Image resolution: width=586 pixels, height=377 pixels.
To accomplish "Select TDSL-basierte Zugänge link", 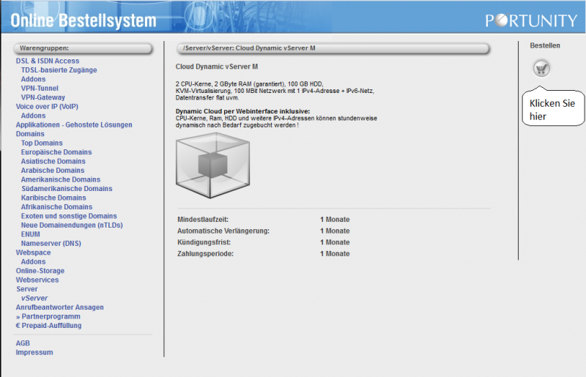I will [59, 70].
